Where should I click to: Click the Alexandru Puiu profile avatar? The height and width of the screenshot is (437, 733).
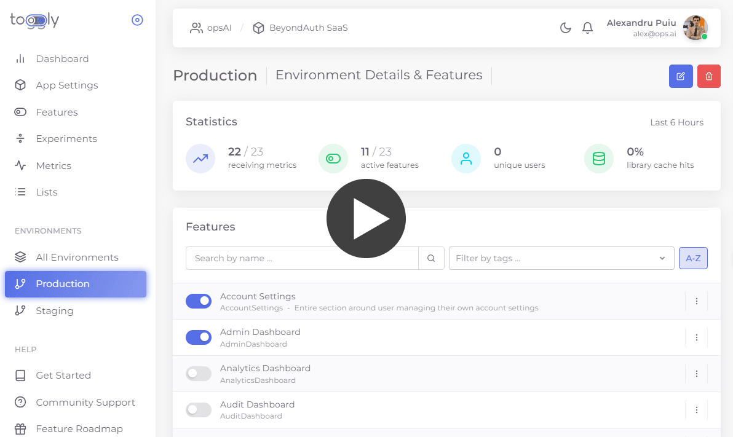tap(695, 28)
